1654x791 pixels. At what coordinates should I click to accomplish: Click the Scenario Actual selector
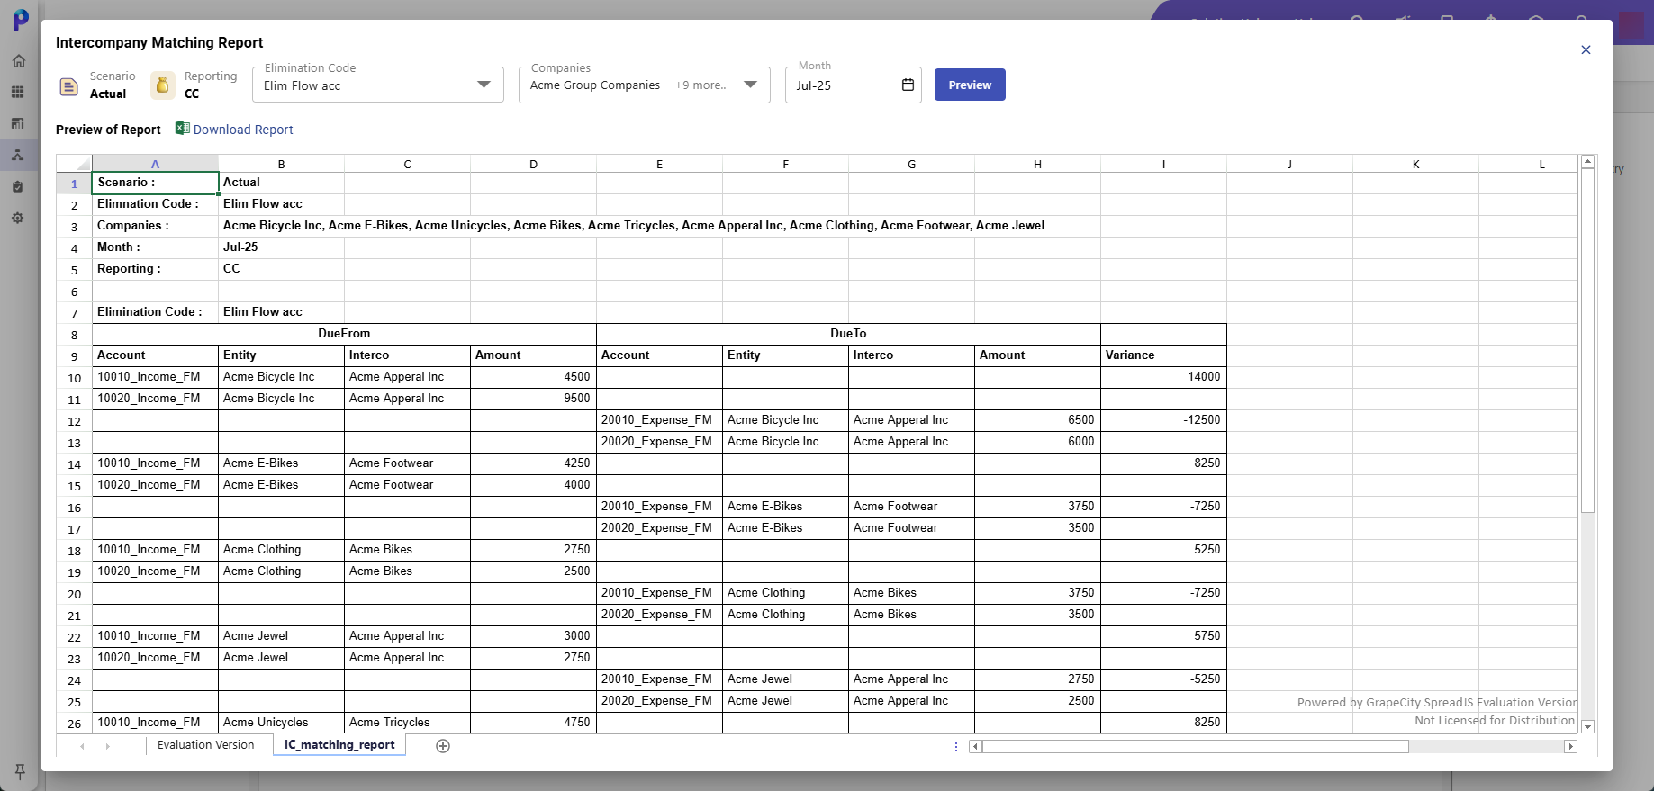tap(97, 85)
